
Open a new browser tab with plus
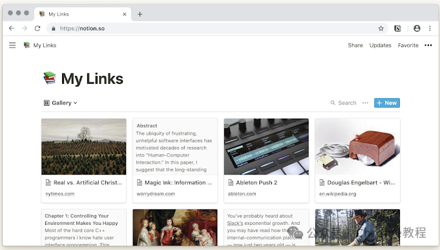(140, 14)
